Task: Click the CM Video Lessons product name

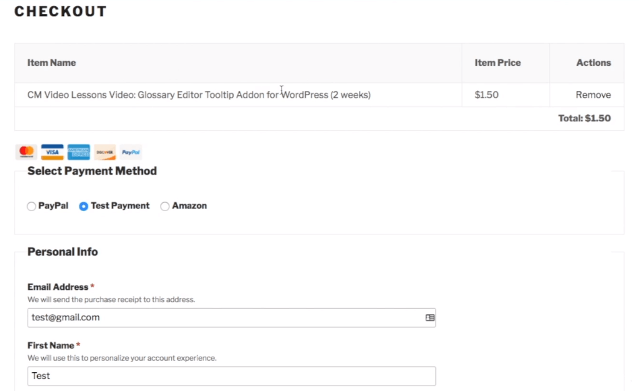Action: [x=199, y=95]
